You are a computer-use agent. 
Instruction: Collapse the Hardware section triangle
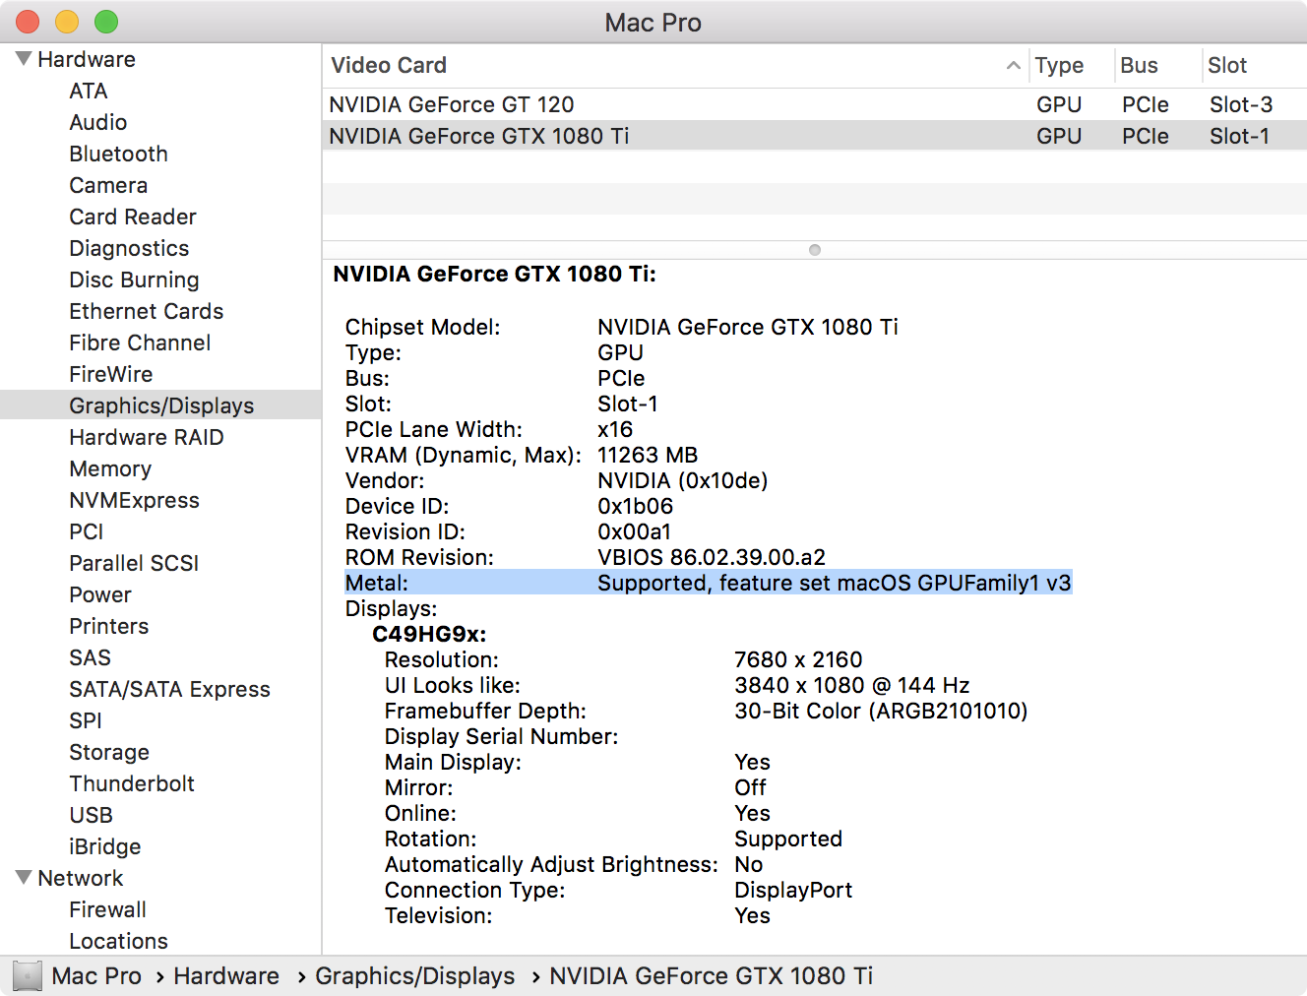click(24, 59)
